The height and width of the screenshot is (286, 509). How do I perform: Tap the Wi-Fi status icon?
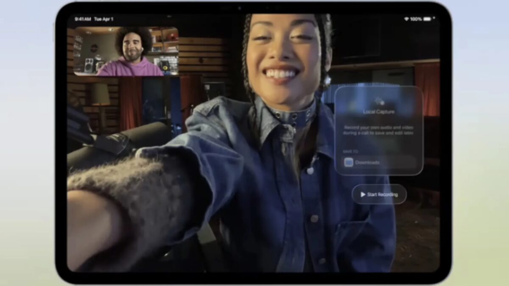406,19
